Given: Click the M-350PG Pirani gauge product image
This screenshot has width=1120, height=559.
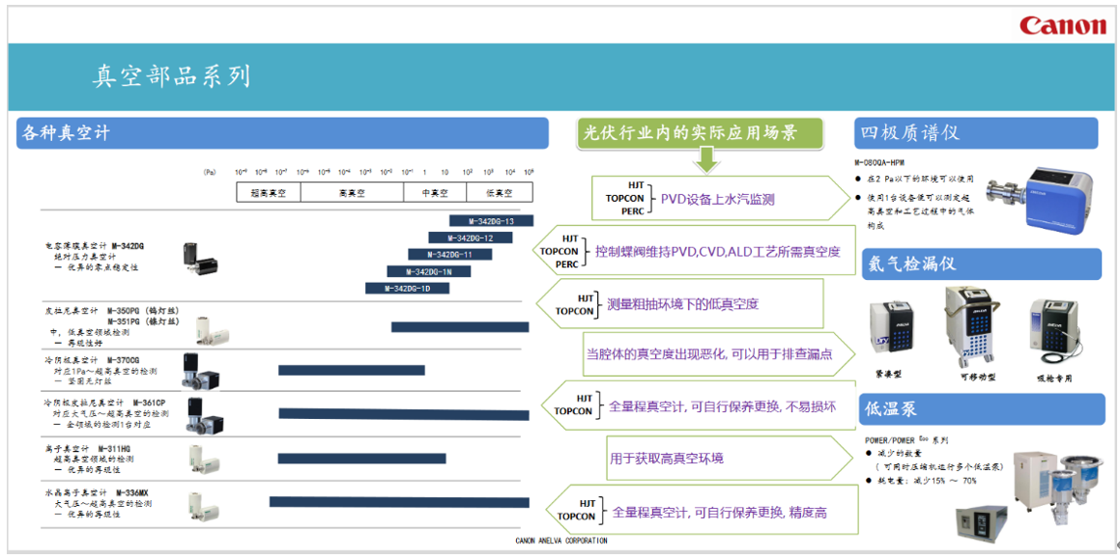Looking at the screenshot, I should coord(206,328).
